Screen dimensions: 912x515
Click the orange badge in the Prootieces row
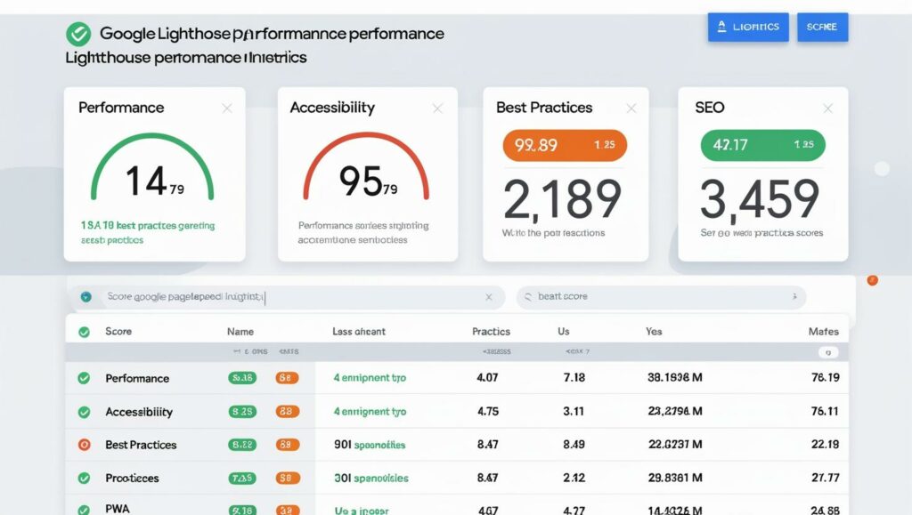[x=288, y=478]
